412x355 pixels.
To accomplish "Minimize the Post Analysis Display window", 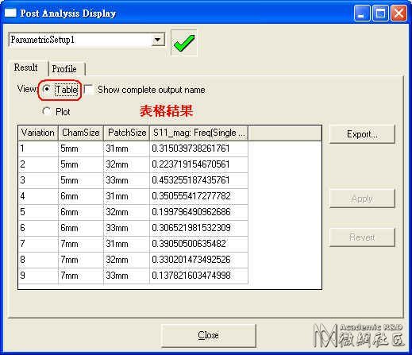I will (362, 14).
